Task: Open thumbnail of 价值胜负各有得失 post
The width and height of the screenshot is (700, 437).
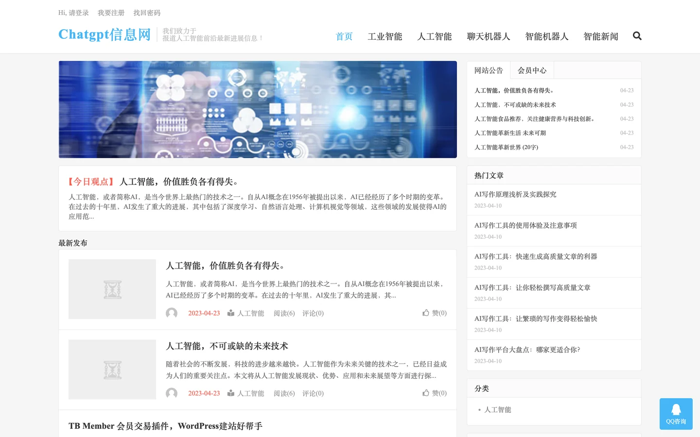Action: 112,289
